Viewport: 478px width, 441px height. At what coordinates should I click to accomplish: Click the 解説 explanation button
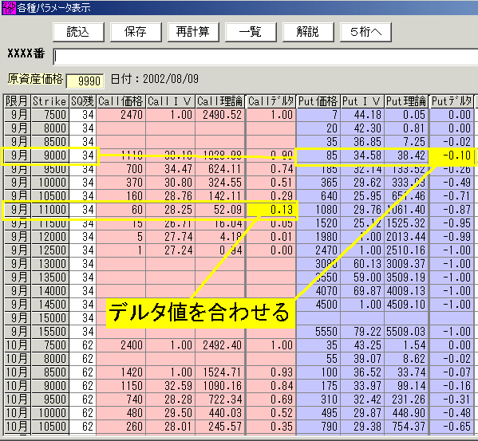click(308, 32)
